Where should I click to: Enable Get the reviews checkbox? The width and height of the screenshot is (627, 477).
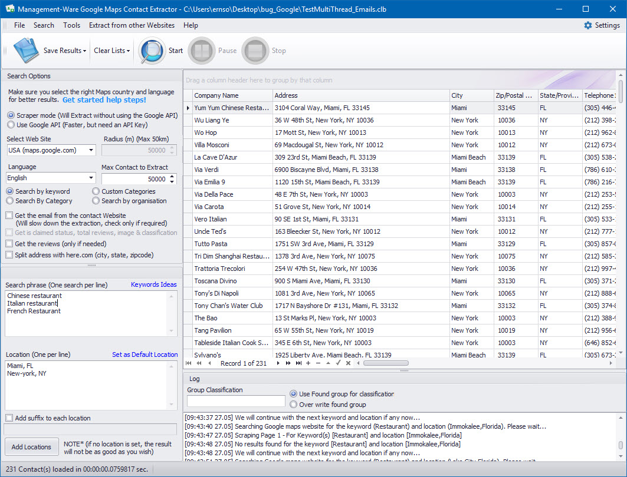(9, 243)
